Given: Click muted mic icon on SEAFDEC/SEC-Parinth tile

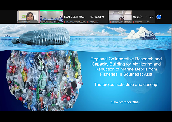Looking at the screenshot, I should pos(111,22).
